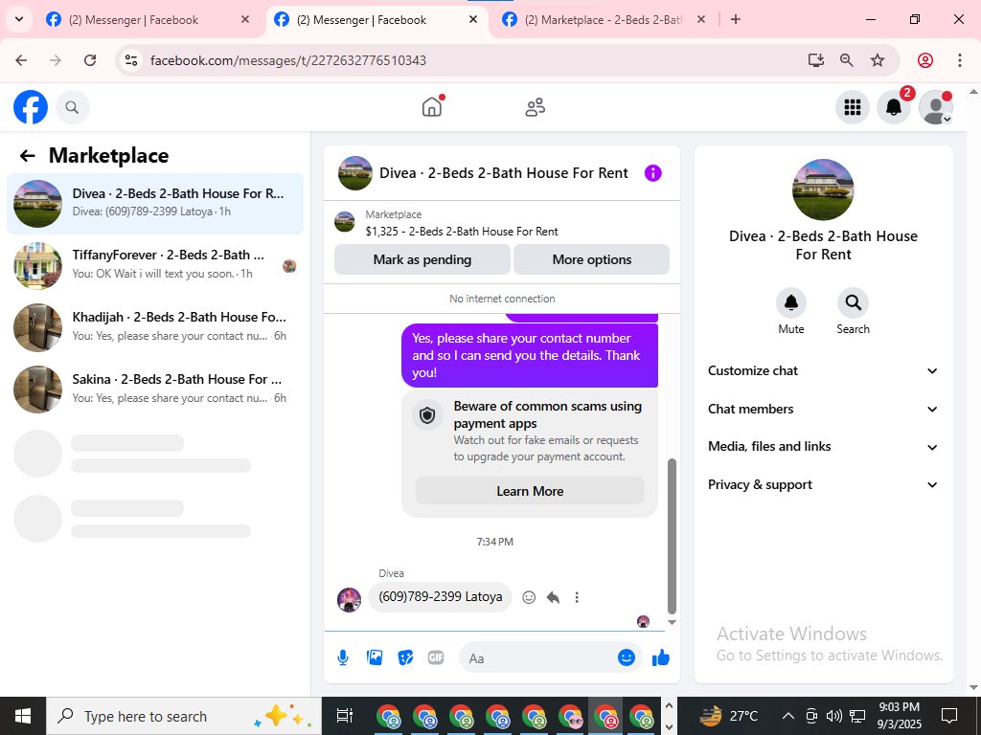Screen dimensions: 981x735
Task: Switch to the first Messenger | Facebook tab
Action: [148, 20]
